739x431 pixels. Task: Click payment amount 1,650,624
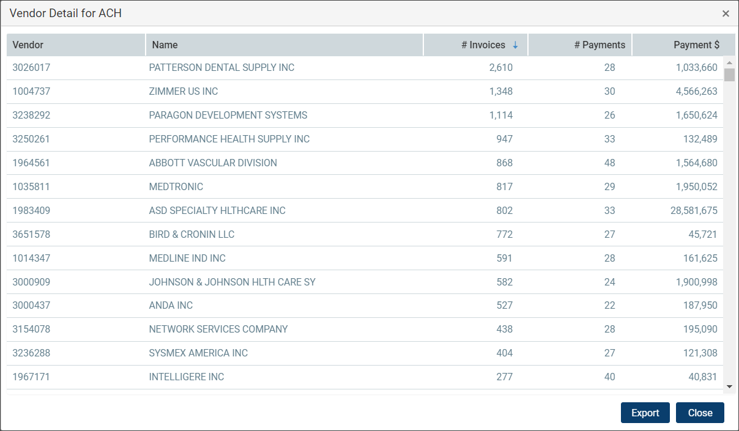[697, 115]
